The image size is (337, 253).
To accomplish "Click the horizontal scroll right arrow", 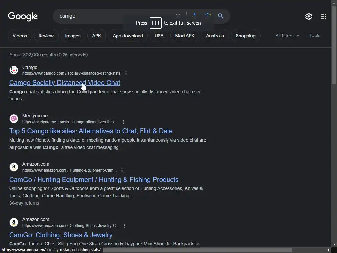I will coord(329,250).
